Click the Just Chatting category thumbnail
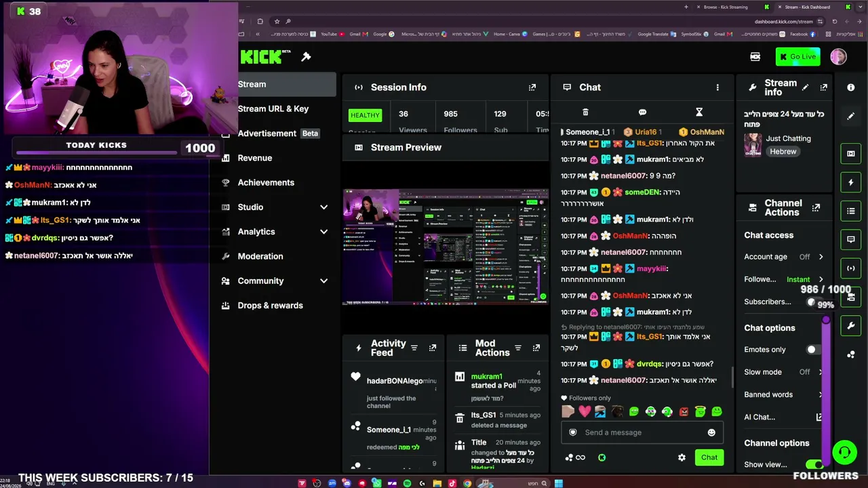The width and height of the screenshot is (868, 488). 753,144
